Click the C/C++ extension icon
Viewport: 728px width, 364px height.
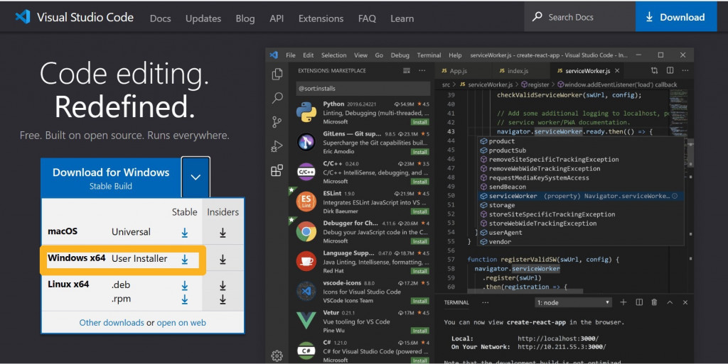click(306, 172)
